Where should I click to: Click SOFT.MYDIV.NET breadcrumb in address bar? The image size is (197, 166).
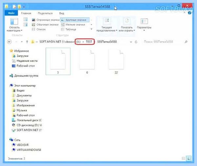click(x=57, y=42)
